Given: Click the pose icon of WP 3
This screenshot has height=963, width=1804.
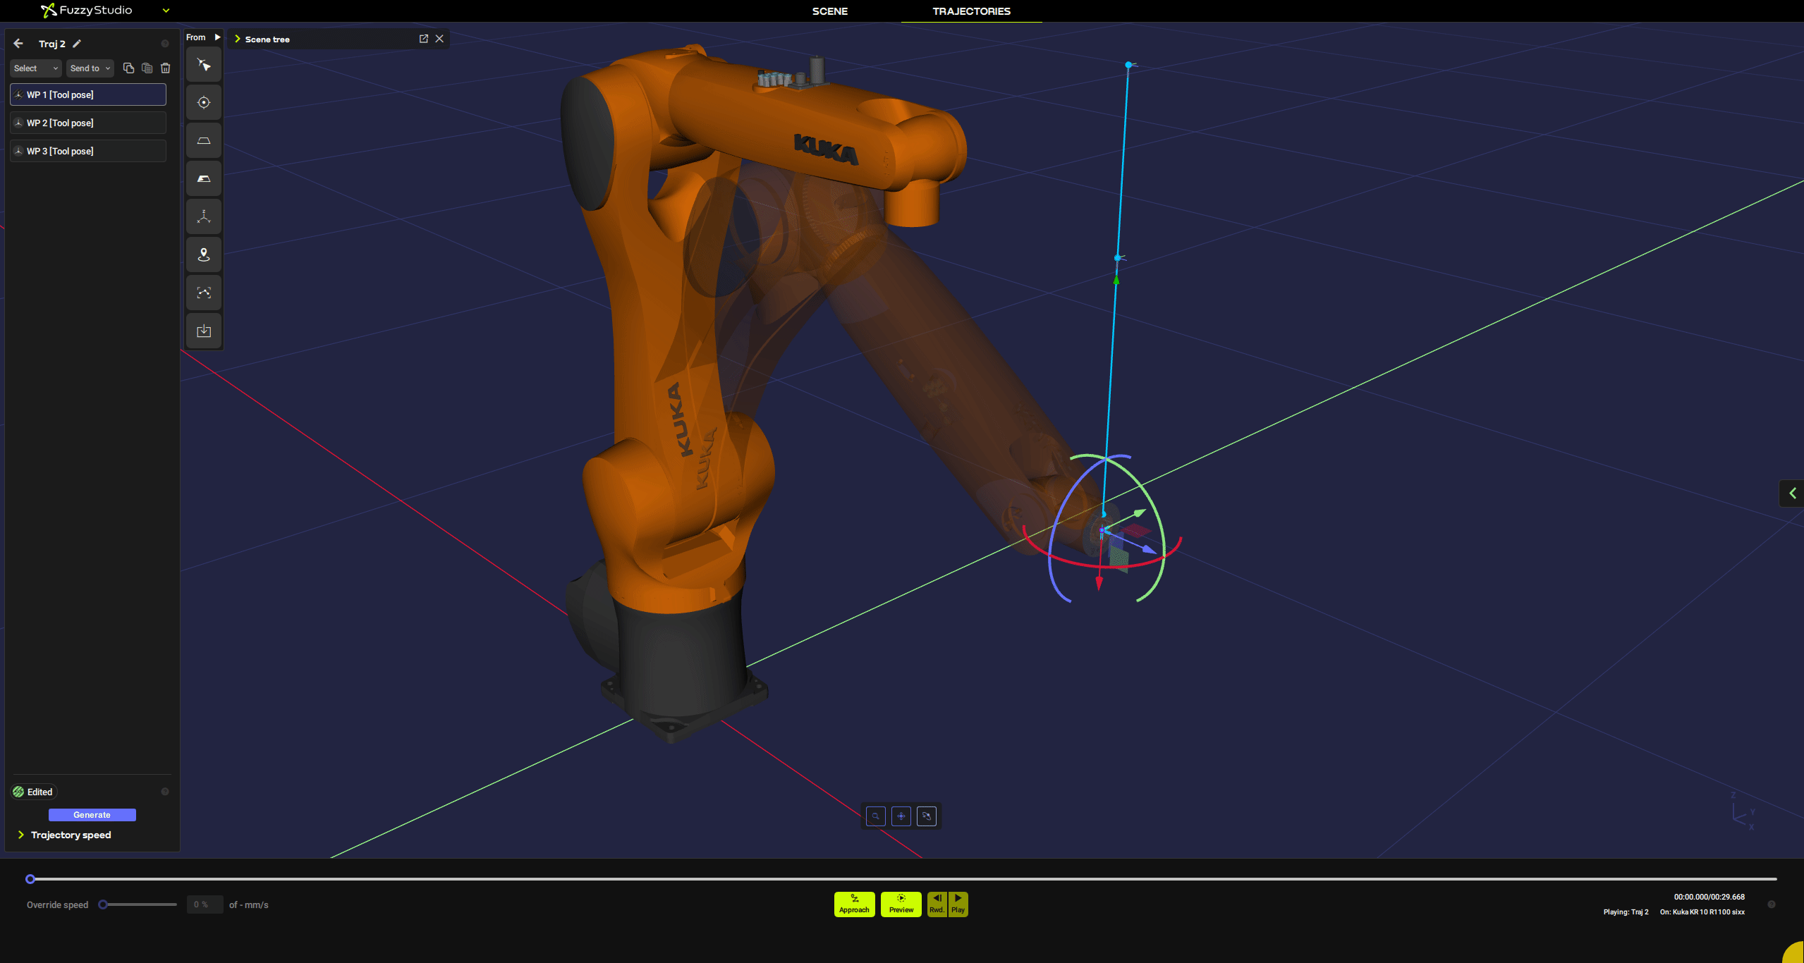Looking at the screenshot, I should (x=19, y=151).
